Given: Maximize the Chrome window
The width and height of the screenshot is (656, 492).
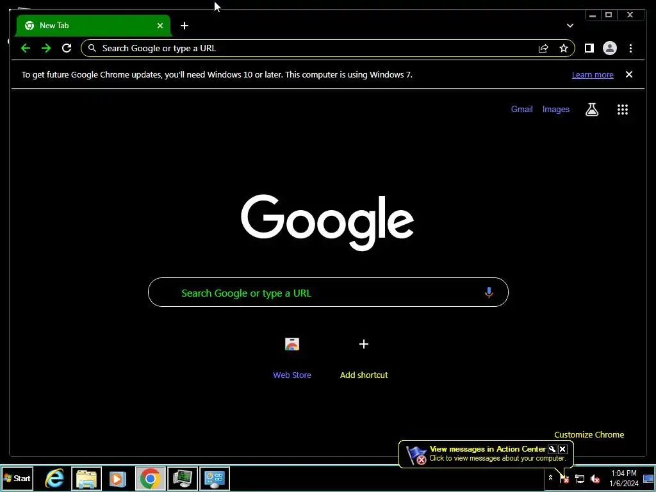Looking at the screenshot, I should (609, 15).
